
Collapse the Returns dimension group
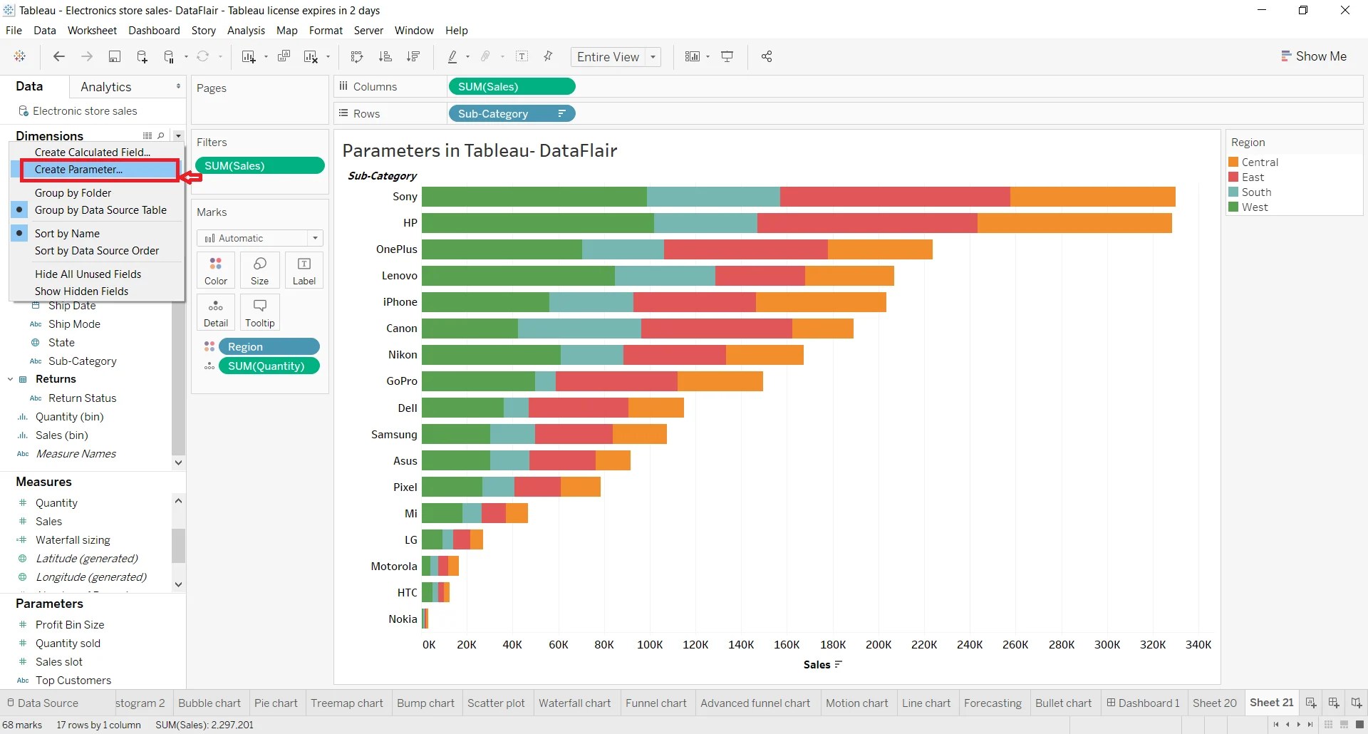point(10,378)
